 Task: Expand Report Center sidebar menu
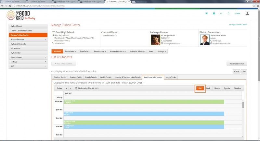(x=28, y=57)
